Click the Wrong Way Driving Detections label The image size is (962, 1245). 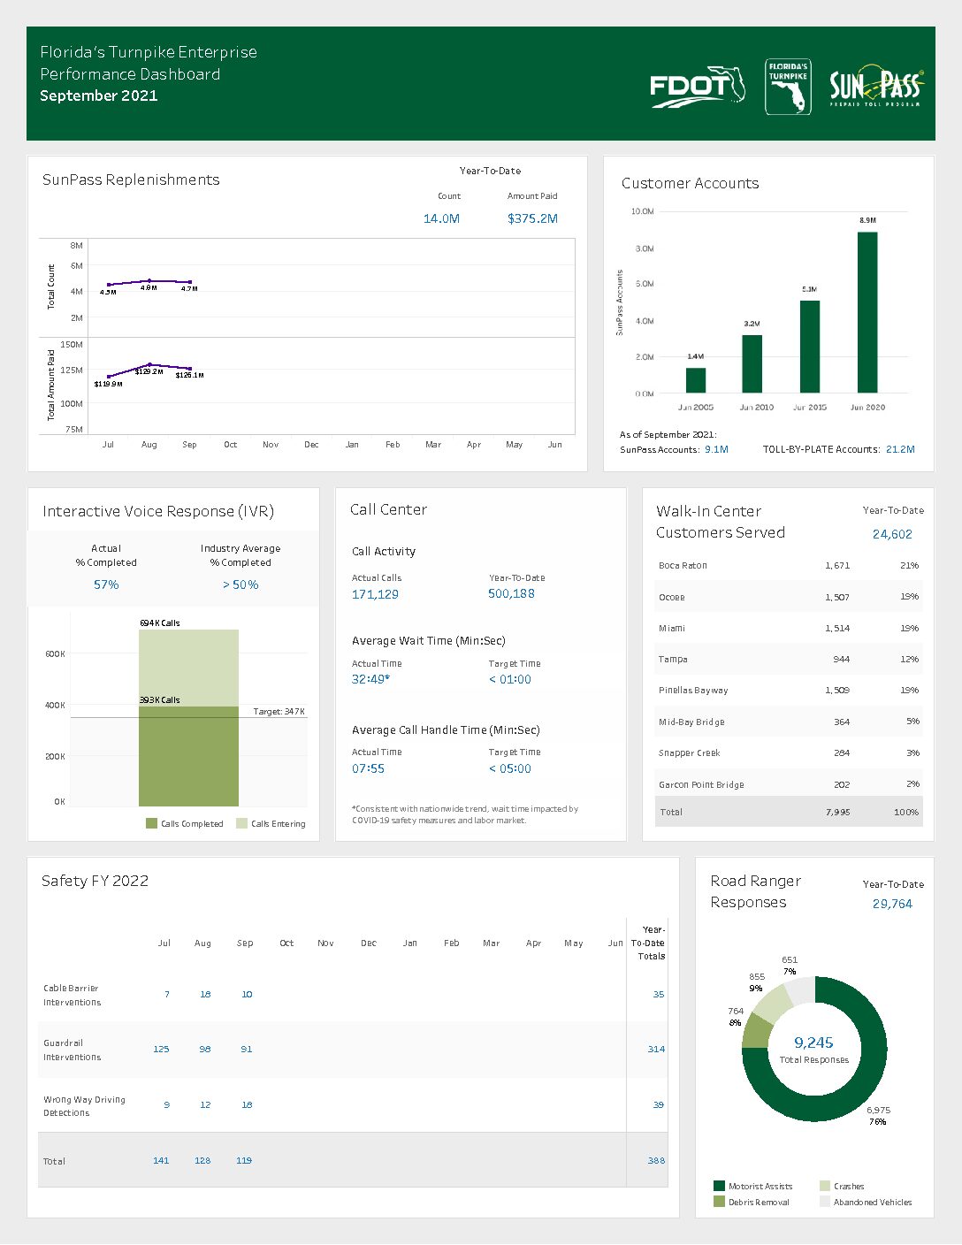coord(84,1106)
